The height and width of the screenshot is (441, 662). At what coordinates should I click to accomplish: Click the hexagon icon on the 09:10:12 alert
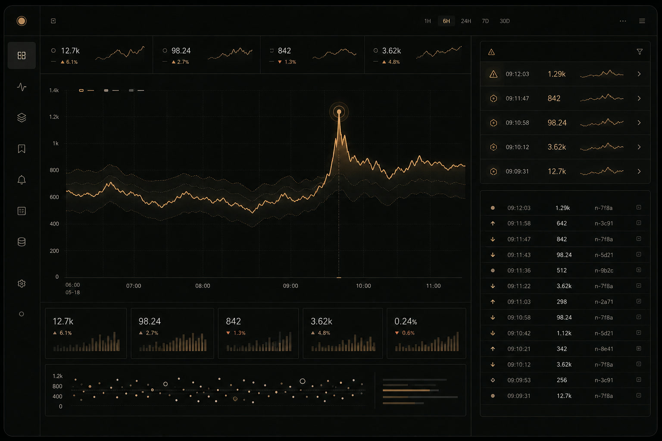(493, 147)
